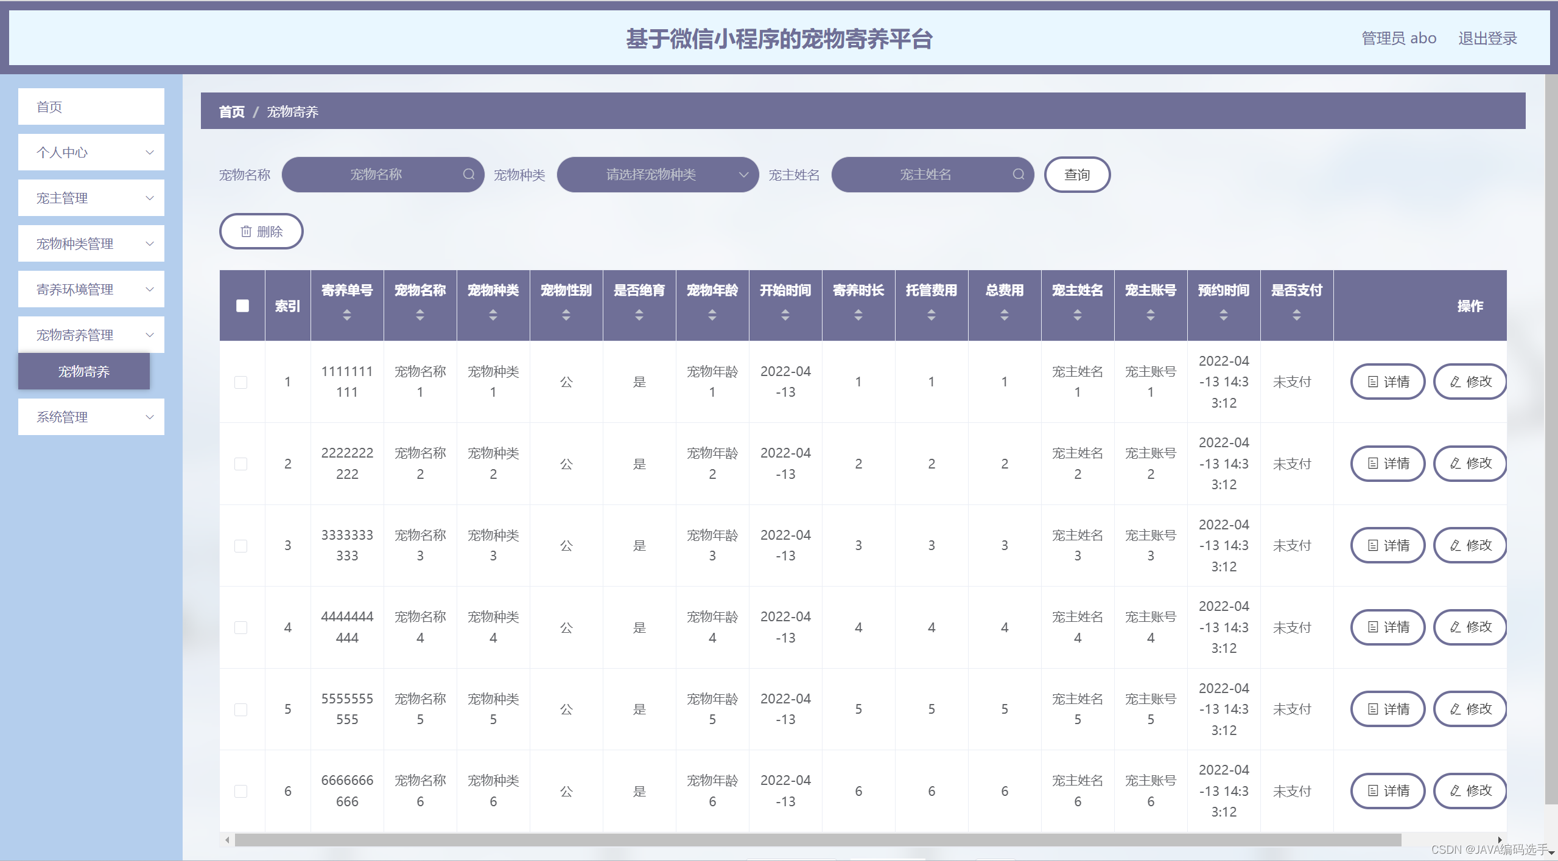Focus the 宠主姓名 search input field
1558x861 pixels.
coord(933,175)
